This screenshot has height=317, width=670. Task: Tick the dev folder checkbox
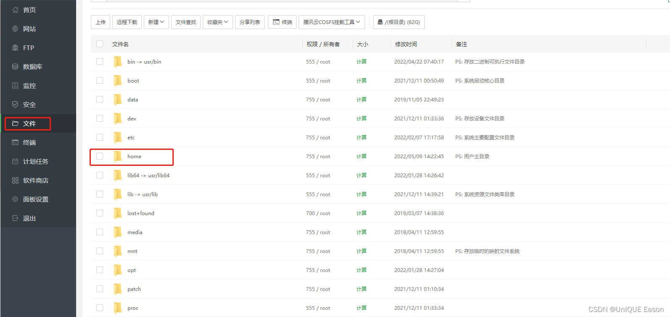click(x=100, y=118)
